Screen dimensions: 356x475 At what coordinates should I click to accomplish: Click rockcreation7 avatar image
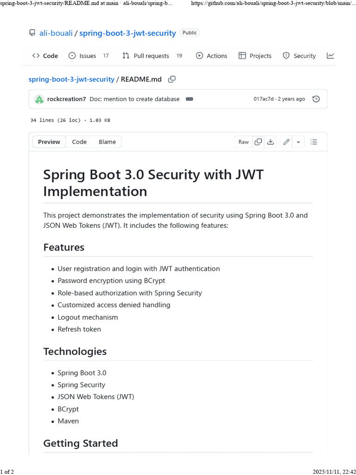pos(39,99)
